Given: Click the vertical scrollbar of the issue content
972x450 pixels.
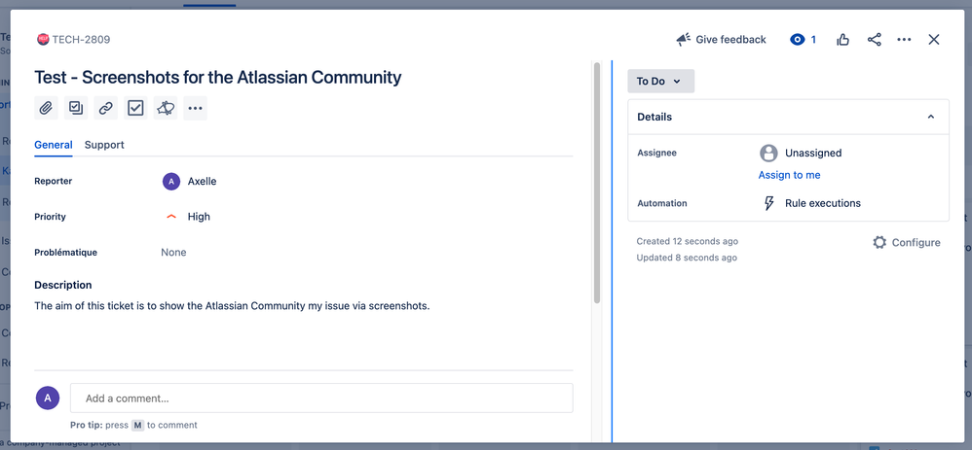Looking at the screenshot, I should [x=597, y=183].
